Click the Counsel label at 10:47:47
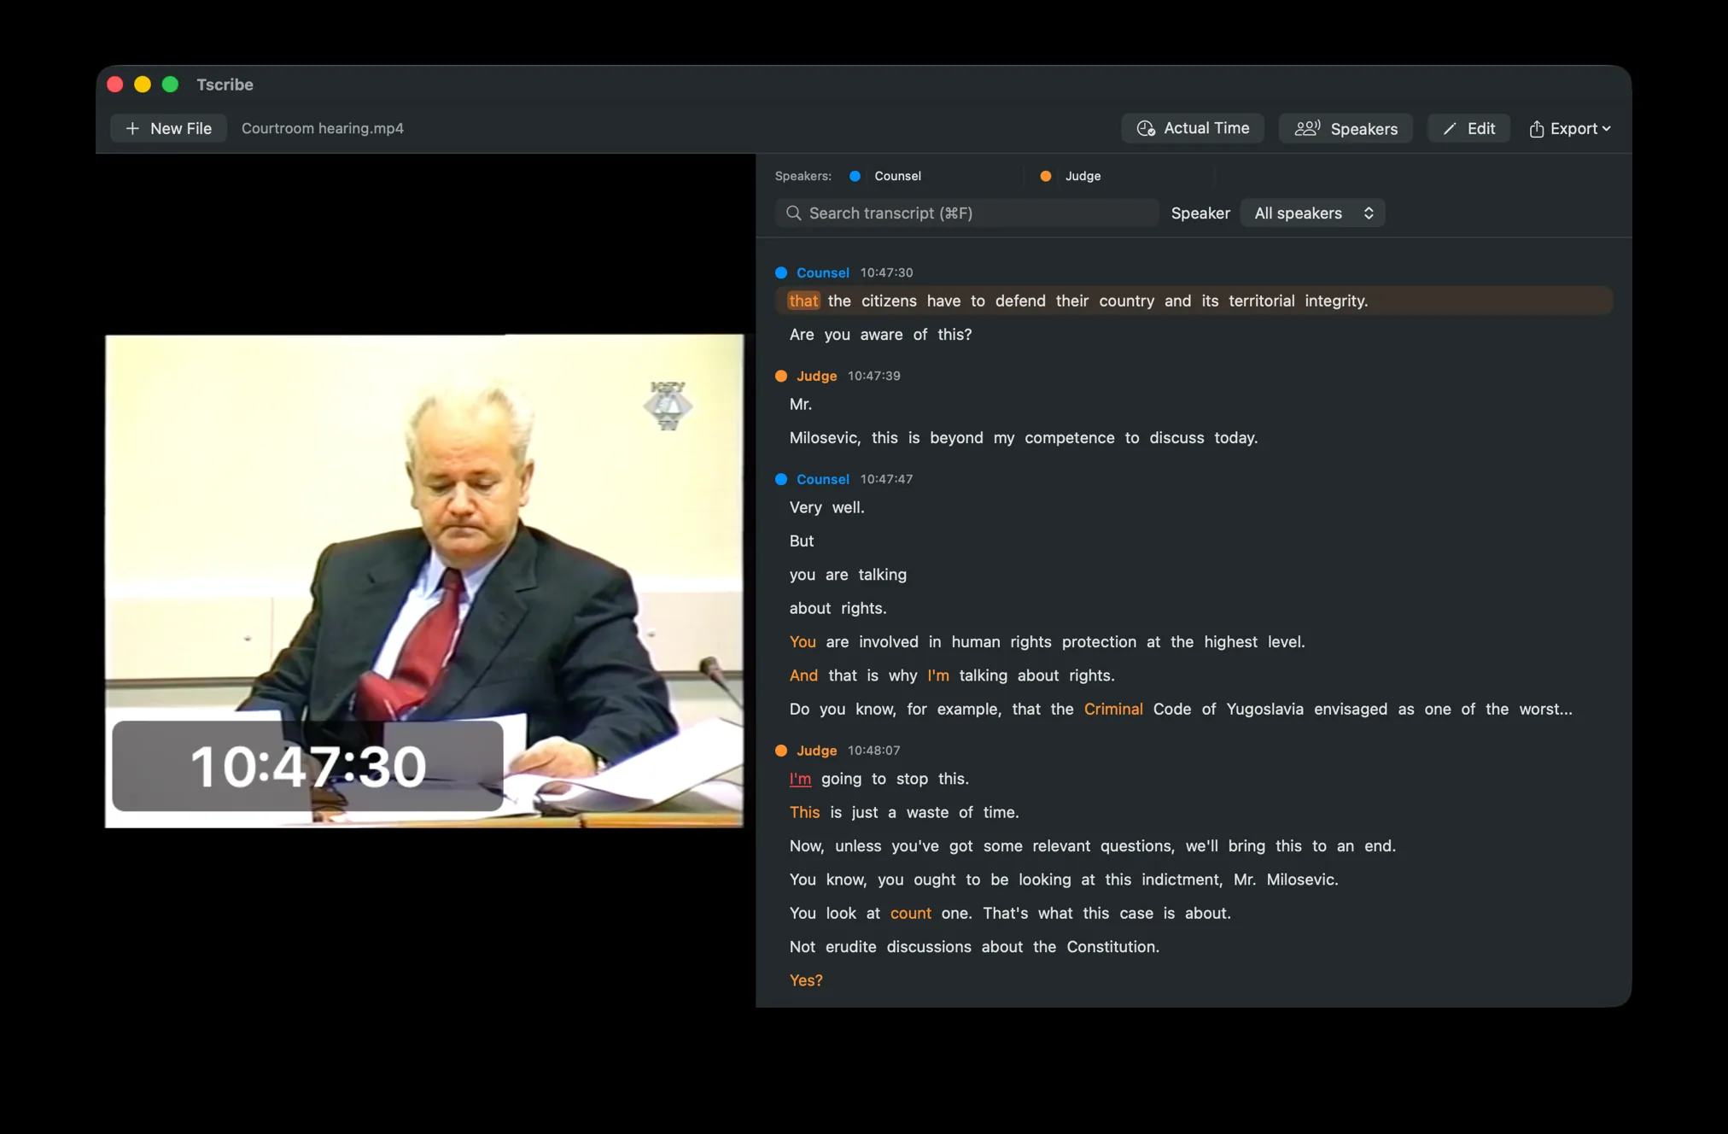Screen dimensions: 1728x1134 tap(822, 479)
